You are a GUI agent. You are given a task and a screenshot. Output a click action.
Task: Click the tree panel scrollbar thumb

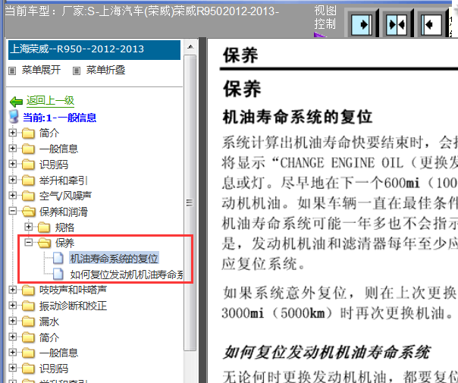pyautogui.click(x=190, y=202)
